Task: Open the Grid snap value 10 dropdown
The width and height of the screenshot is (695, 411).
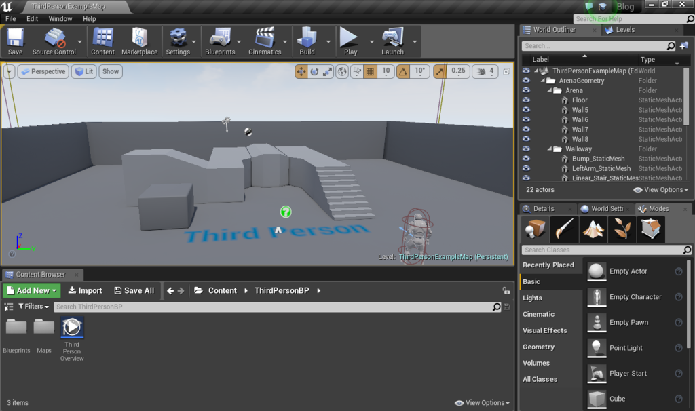Action: [386, 71]
